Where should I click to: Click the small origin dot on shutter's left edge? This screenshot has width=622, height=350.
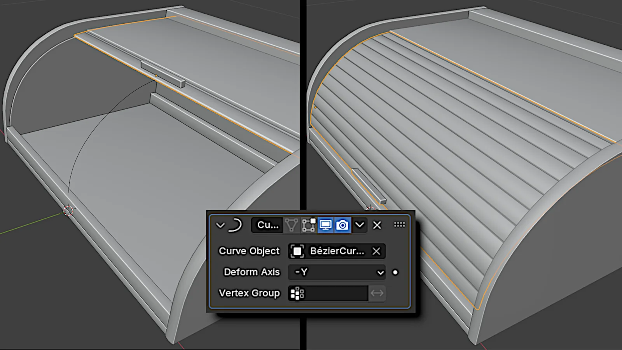point(315,107)
